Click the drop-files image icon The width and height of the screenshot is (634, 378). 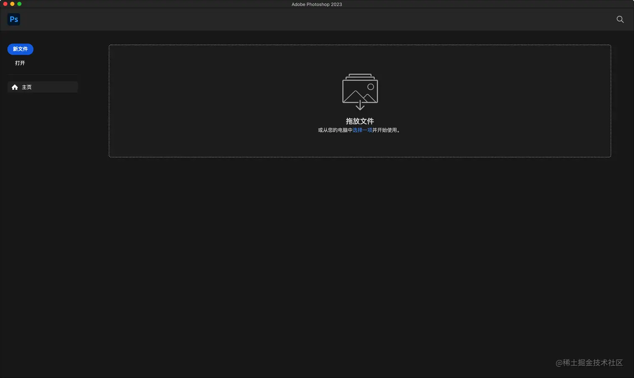[360, 92]
